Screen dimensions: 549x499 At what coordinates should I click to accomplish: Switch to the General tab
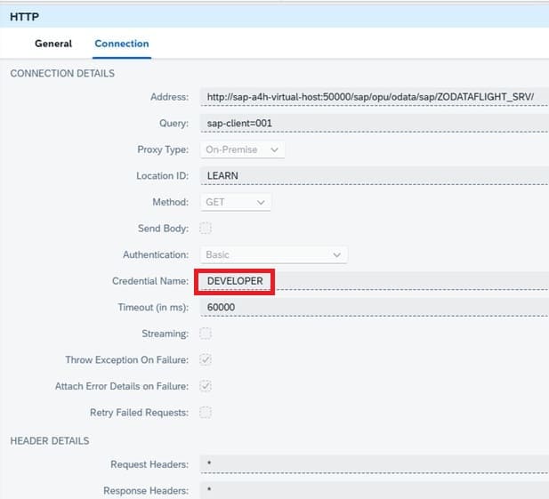tap(52, 44)
